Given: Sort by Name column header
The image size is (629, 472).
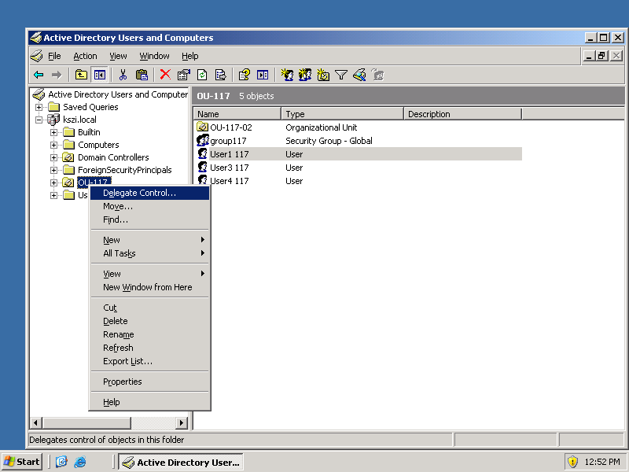Looking at the screenshot, I should (x=237, y=114).
